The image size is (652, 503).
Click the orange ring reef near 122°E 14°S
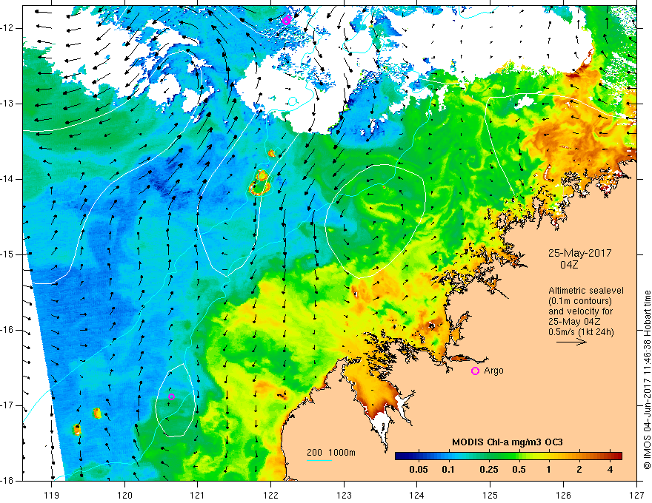pos(260,183)
